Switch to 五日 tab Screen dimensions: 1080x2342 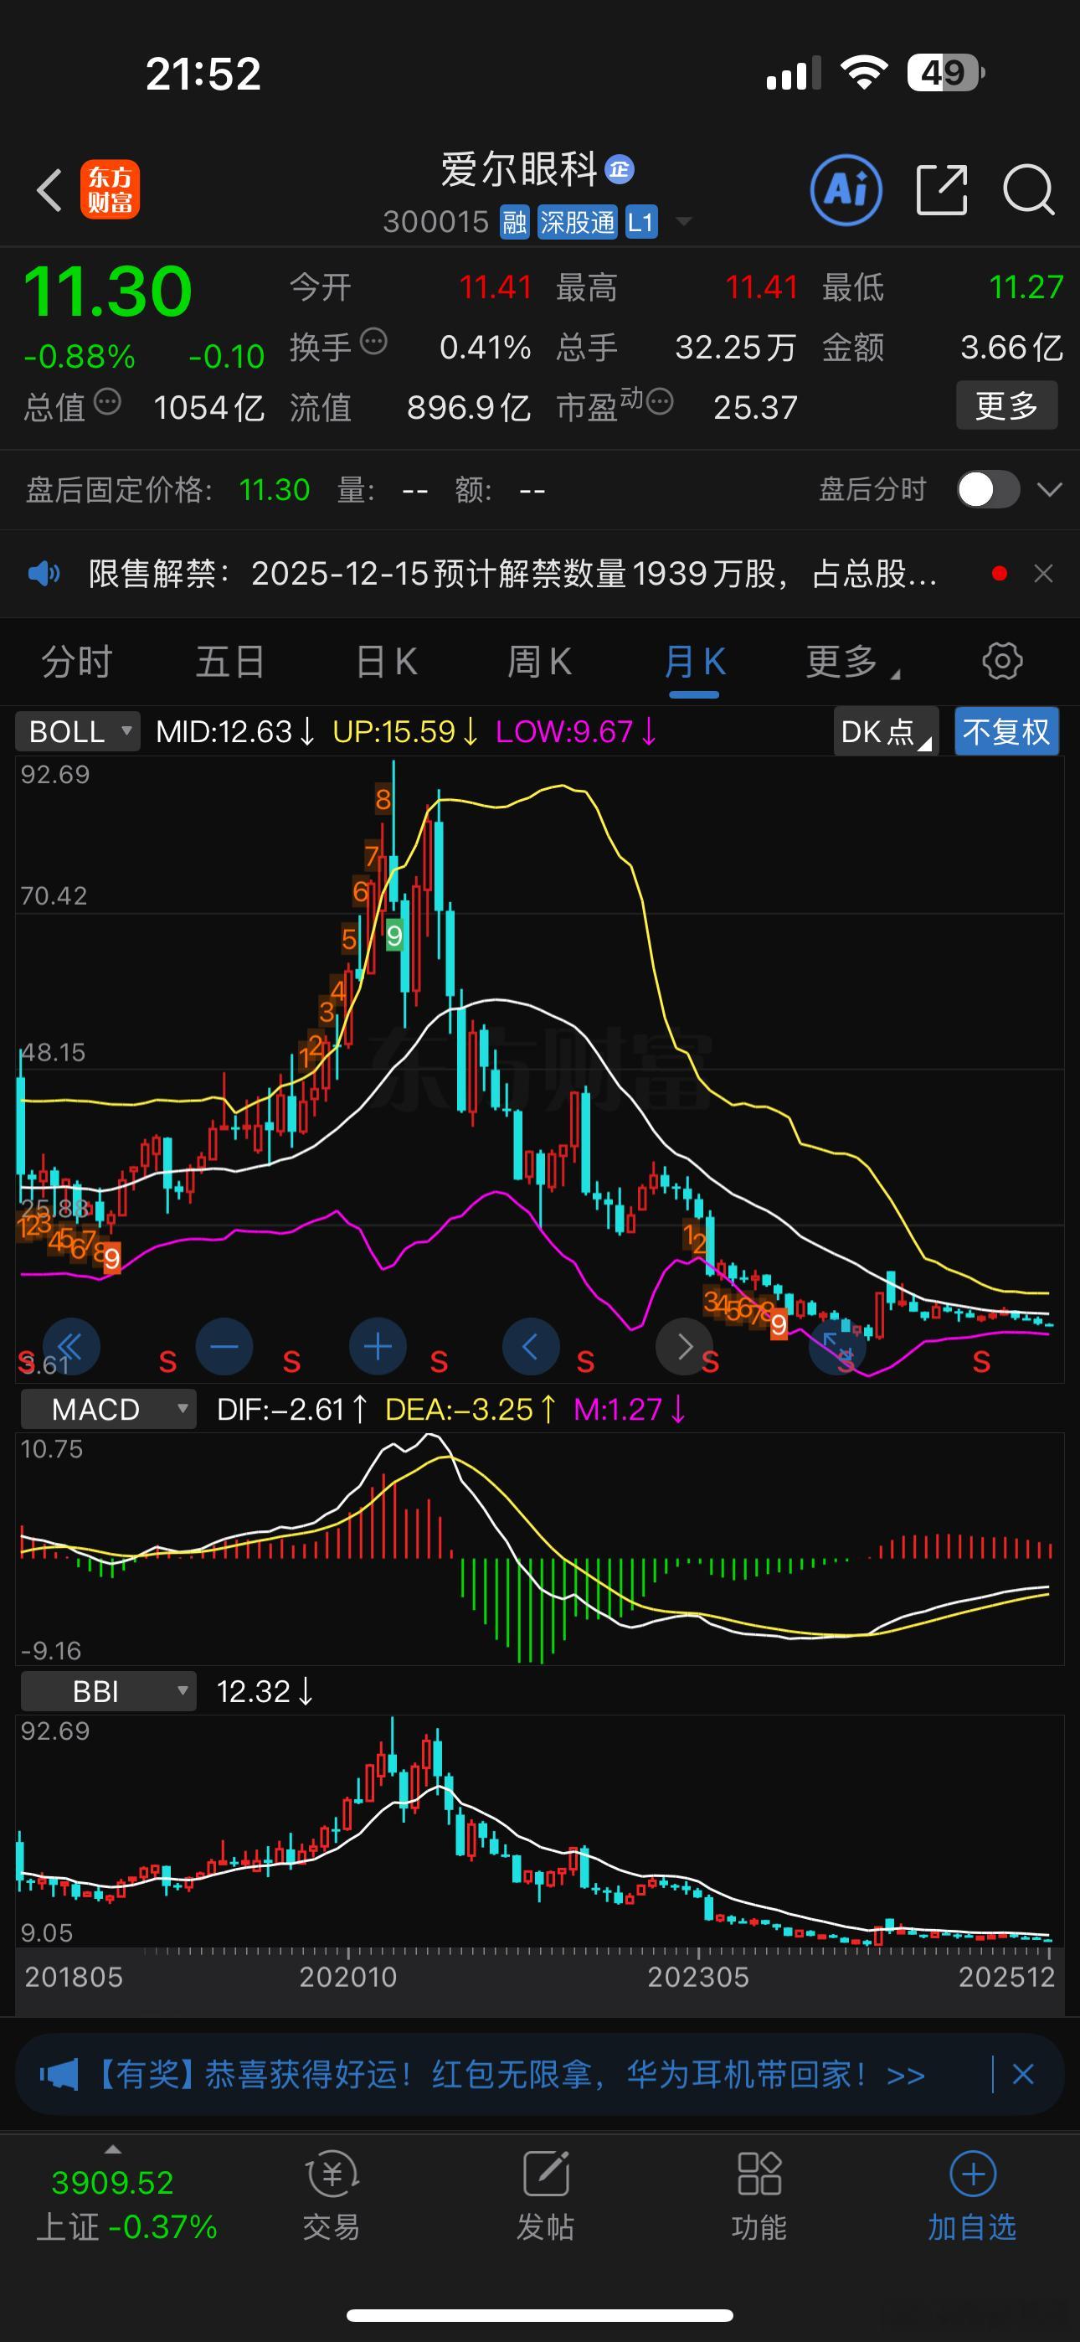tap(230, 661)
